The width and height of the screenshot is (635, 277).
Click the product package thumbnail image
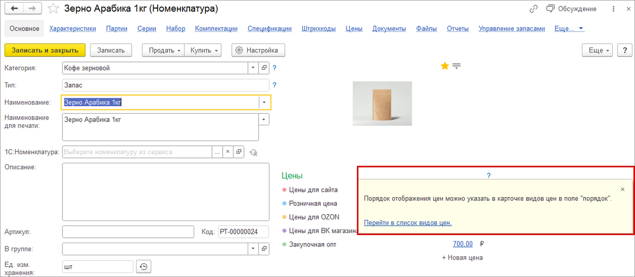[383, 103]
